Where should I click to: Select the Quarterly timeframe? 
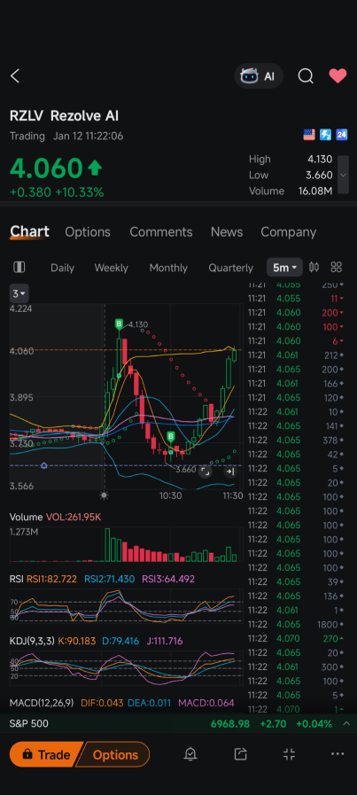point(230,268)
